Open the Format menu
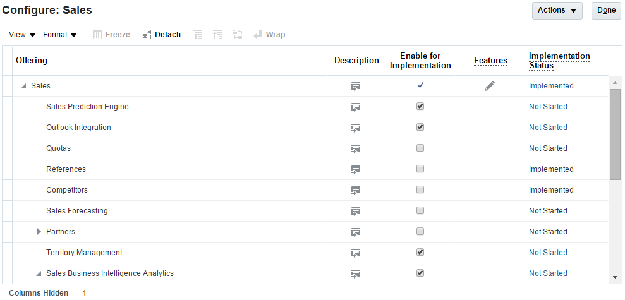 (x=59, y=35)
